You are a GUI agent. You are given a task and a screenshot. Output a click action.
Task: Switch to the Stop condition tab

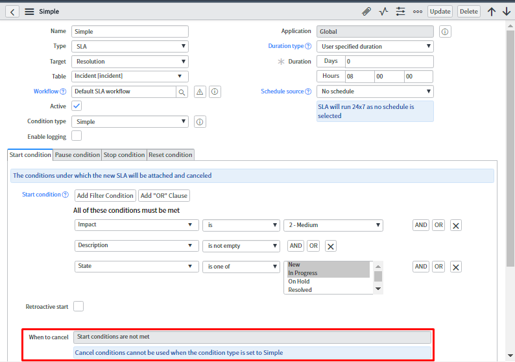coord(124,154)
